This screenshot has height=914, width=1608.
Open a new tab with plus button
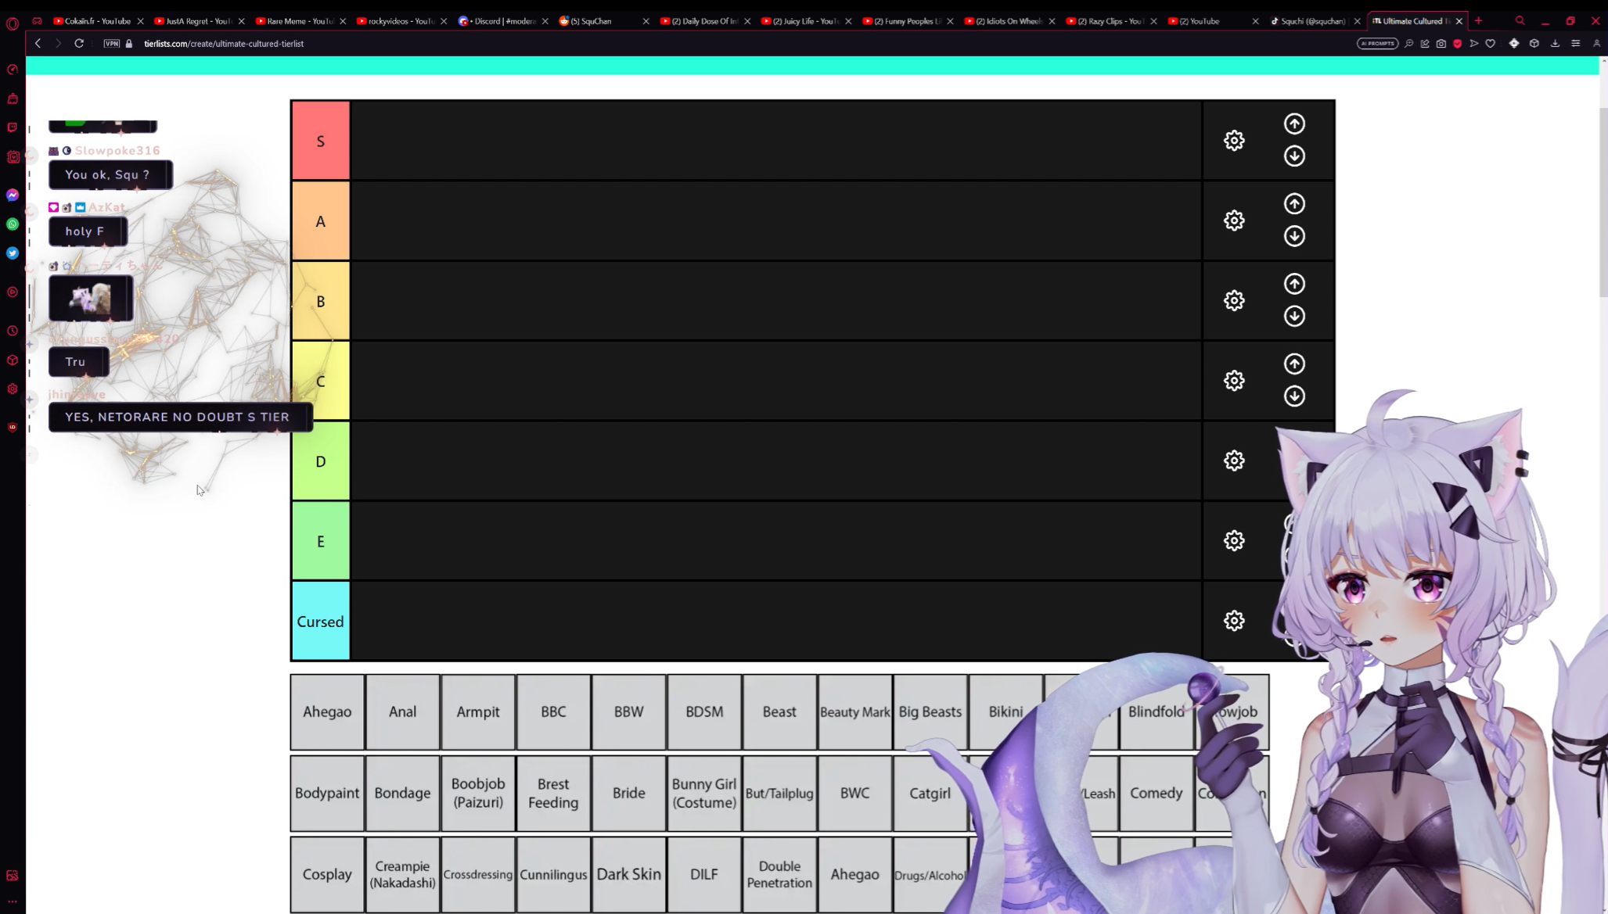[x=1478, y=21]
